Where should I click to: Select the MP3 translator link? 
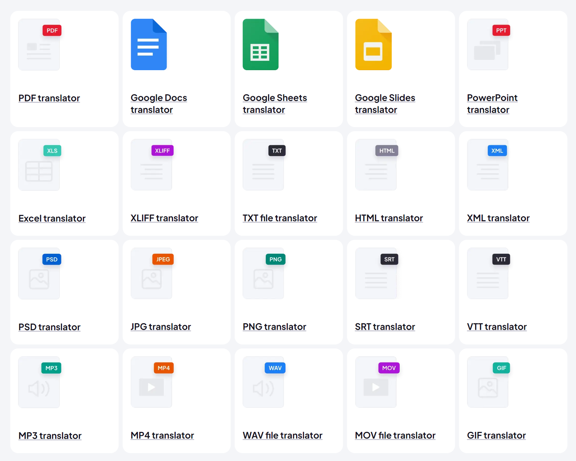(50, 436)
